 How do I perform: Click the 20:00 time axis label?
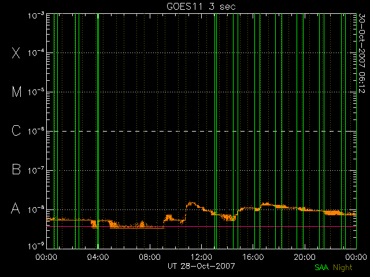coord(305,256)
